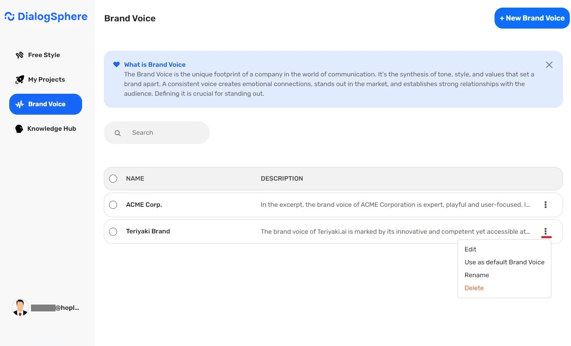This screenshot has width=571, height=346.
Task: Click the DialogSphere logo icon
Action: click(x=9, y=16)
